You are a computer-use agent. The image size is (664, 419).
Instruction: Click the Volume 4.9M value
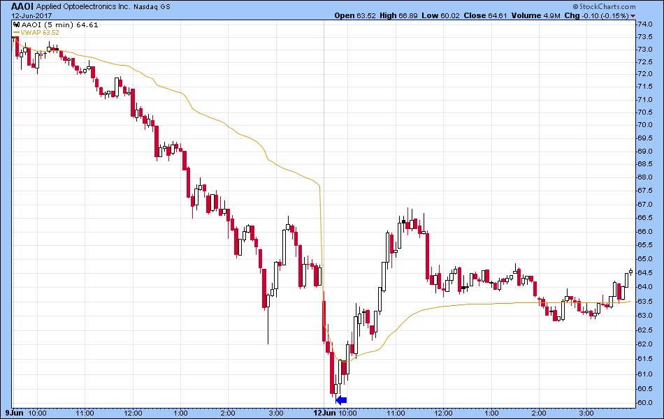pos(535,15)
